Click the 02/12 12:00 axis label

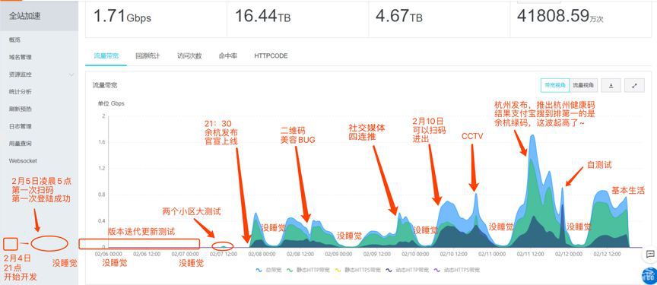[607, 254]
